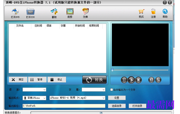Image resolution: width=180 pixels, height=114 pixels.
Task: Sort by 文件名 column header
Action: pyautogui.click(x=20, y=26)
